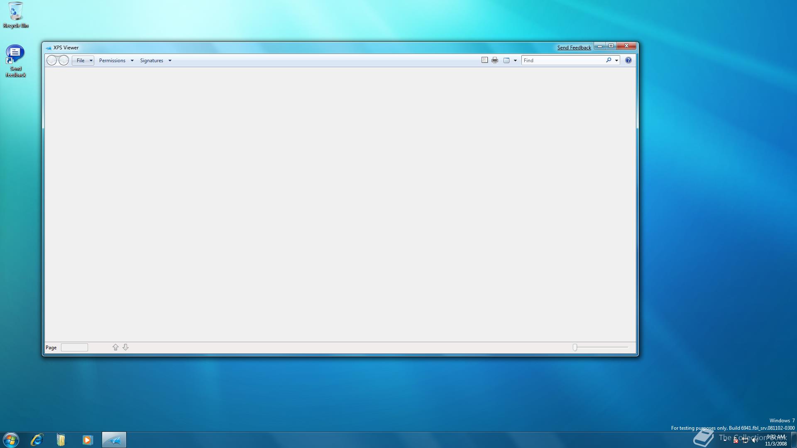Open XPS Viewer Help icon
797x448 pixels.
click(x=628, y=60)
